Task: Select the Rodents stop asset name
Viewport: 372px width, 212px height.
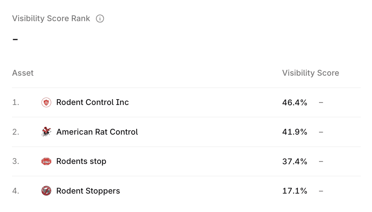Action: pyautogui.click(x=81, y=161)
